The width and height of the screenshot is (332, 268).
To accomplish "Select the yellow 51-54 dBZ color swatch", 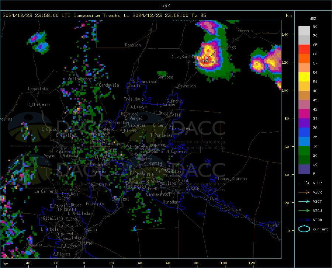I will coord(304,77).
